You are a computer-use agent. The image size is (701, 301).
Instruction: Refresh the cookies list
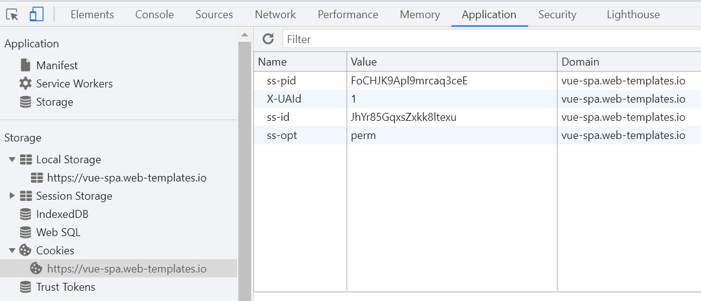[x=268, y=39]
